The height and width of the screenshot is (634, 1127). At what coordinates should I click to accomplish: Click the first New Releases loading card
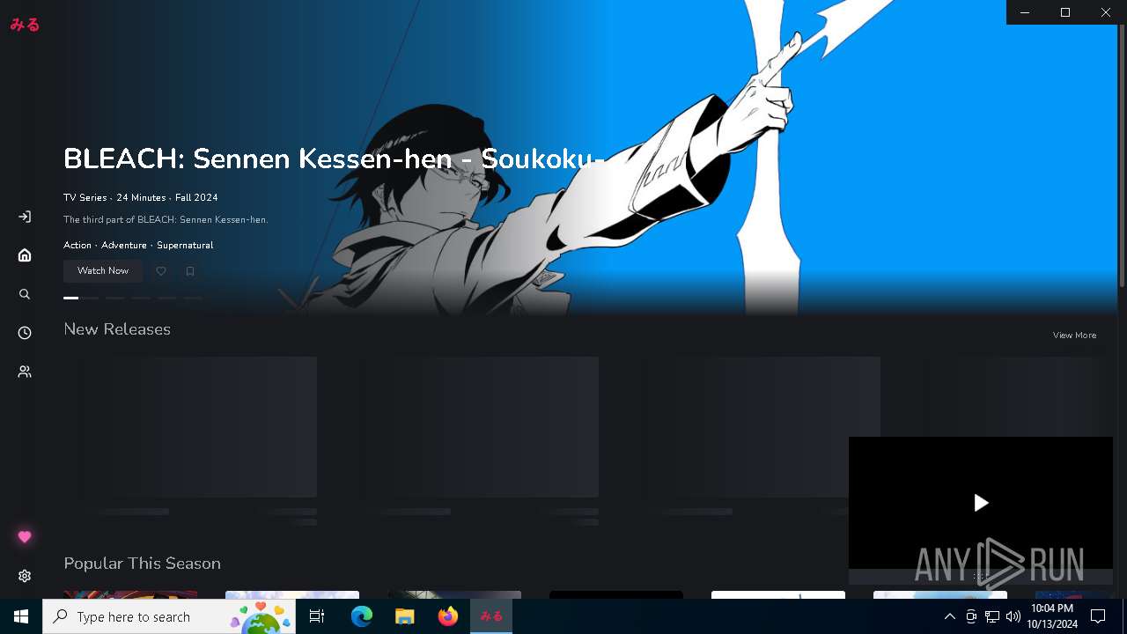coord(190,427)
